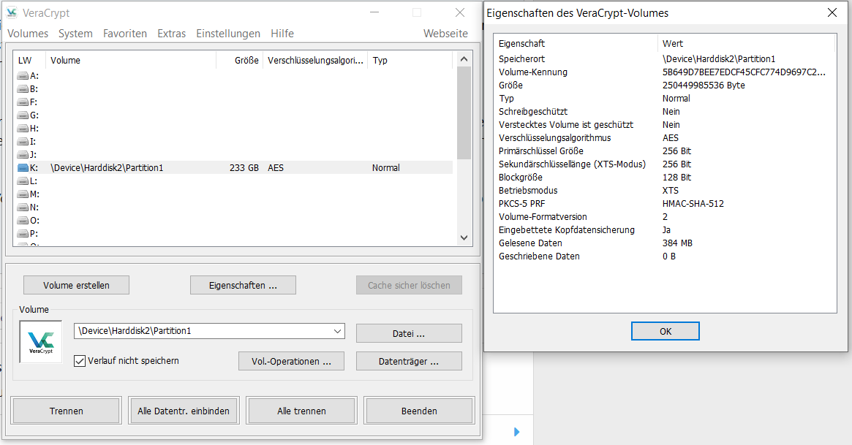852x445 pixels.
Task: Click Eigenschaft column header in dialog
Action: pos(576,43)
